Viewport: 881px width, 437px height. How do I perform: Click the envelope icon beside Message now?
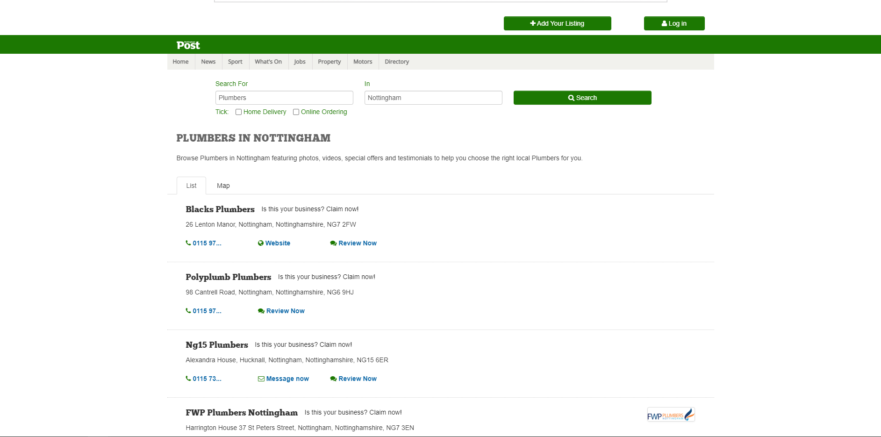tap(261, 379)
